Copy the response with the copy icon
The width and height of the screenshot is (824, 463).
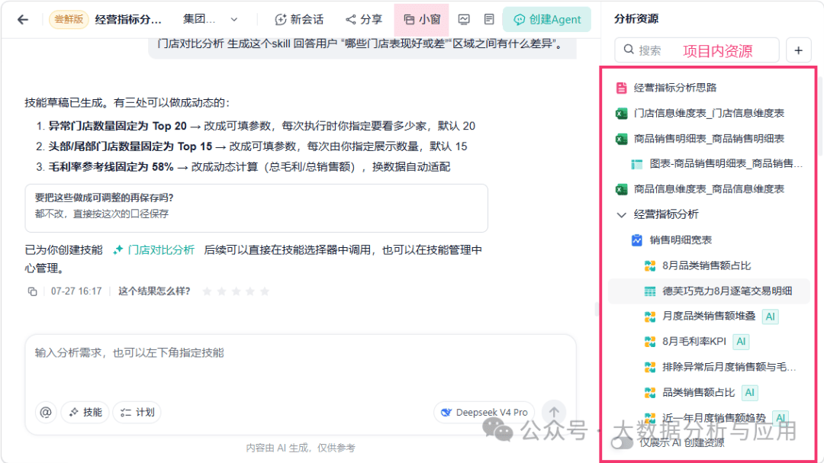point(33,291)
